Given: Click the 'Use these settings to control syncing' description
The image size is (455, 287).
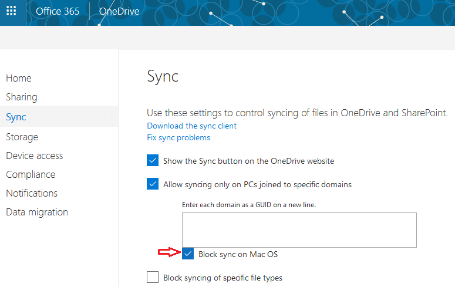Looking at the screenshot, I should (x=297, y=113).
